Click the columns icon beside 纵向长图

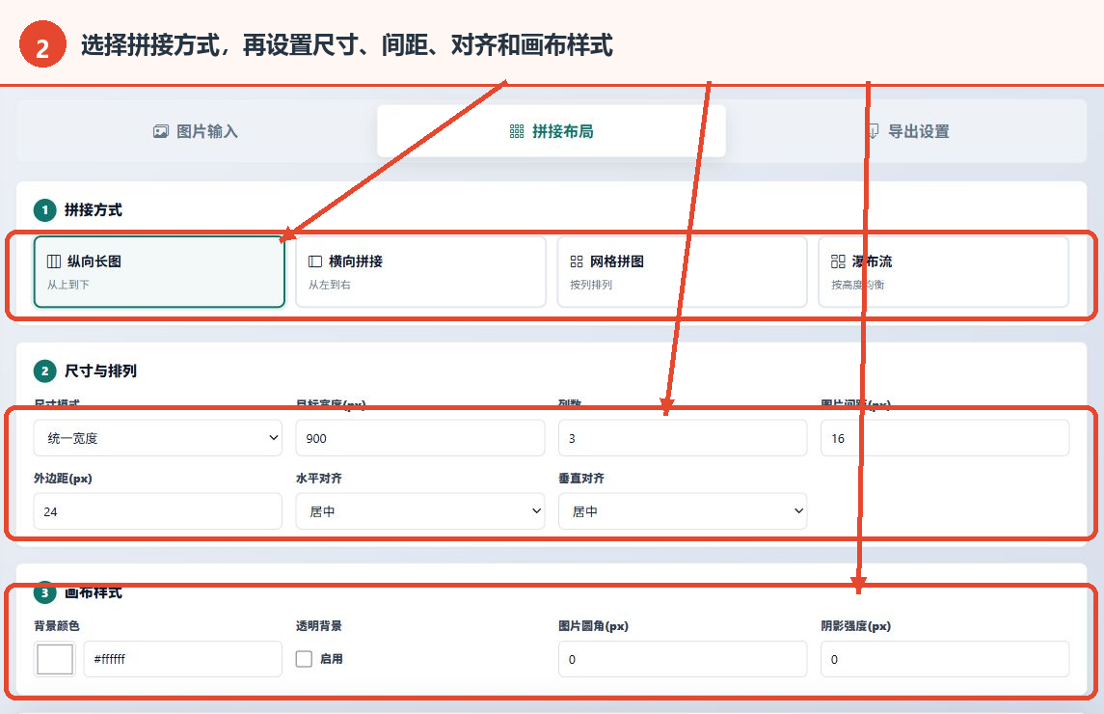click(x=53, y=261)
